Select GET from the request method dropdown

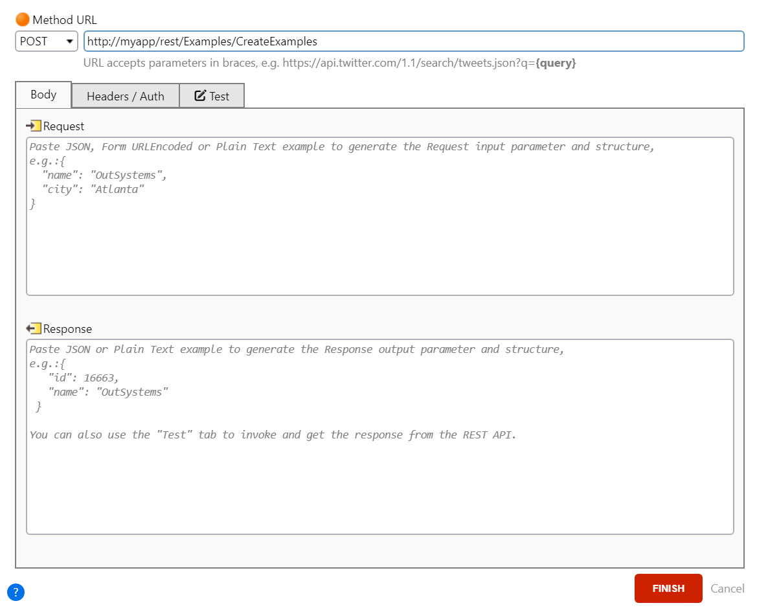coord(46,41)
